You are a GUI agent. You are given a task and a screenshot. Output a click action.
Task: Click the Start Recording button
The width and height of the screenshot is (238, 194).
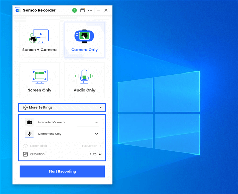tap(62, 171)
